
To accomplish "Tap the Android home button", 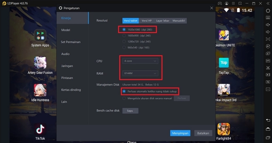I will pyautogui.click(x=268, y=129).
